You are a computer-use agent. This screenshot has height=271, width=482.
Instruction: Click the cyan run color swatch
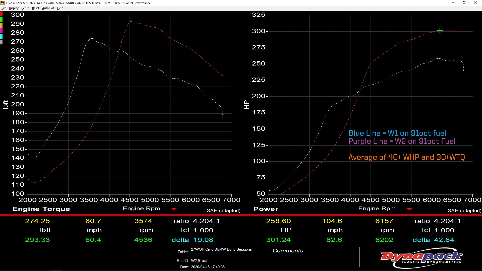coord(1,36)
